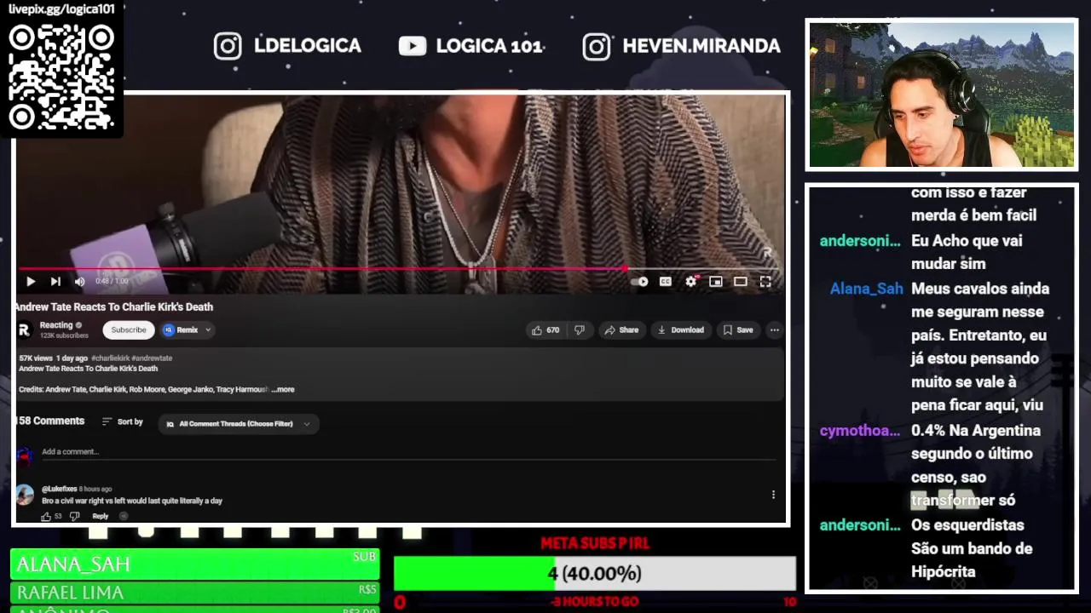Open player settings gear

tap(691, 282)
